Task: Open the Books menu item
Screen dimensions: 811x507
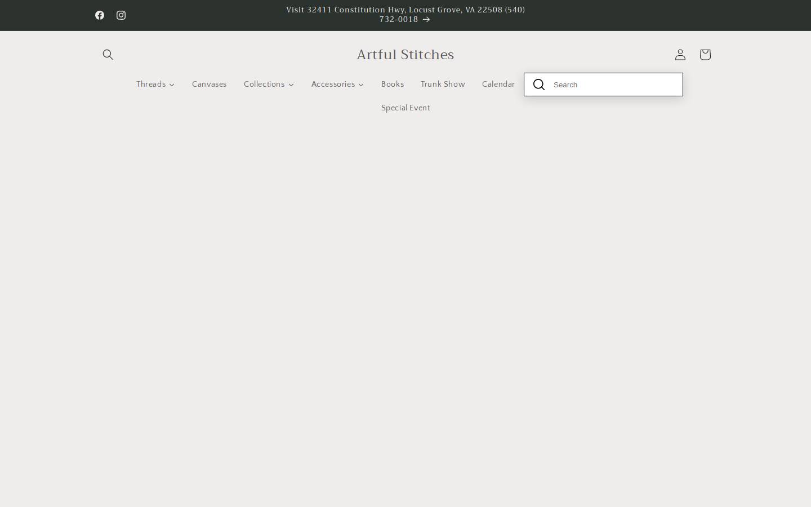Action: [393, 84]
